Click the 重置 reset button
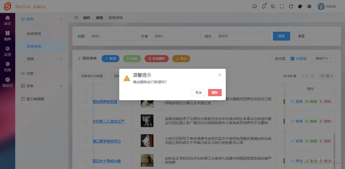The width and height of the screenshot is (345, 169). 301,36
